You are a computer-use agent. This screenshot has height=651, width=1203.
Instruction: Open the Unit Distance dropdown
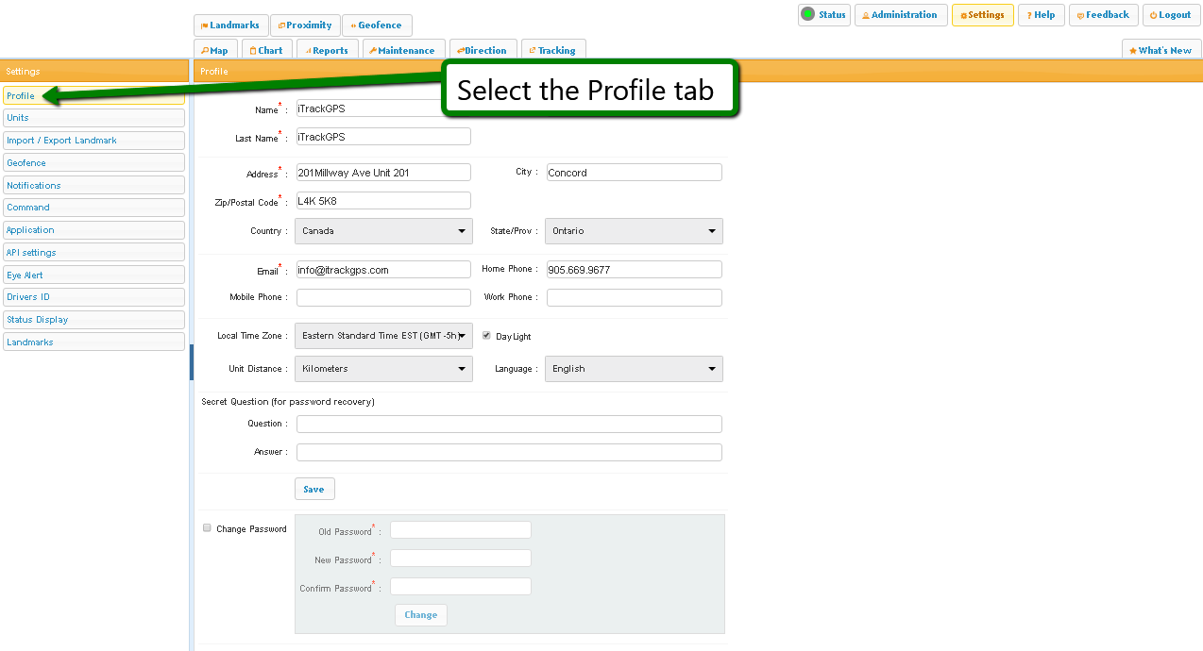point(383,369)
